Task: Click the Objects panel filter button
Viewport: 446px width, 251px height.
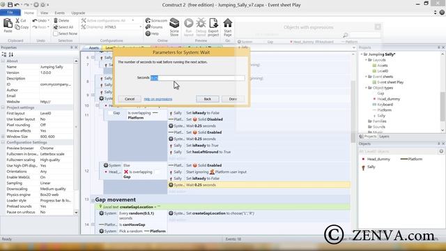Action: click(x=441, y=151)
